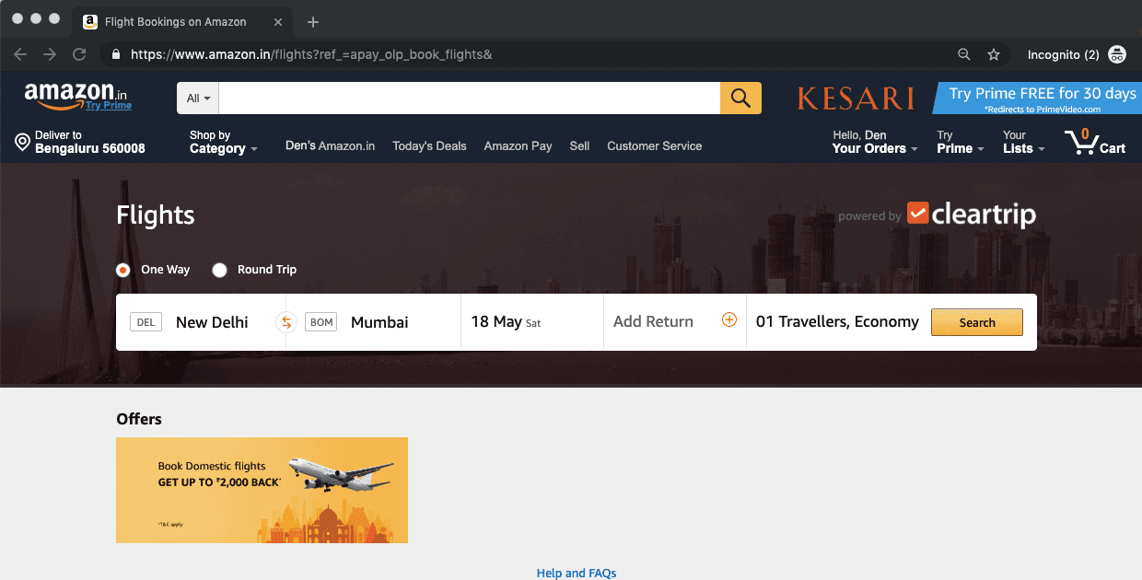This screenshot has width=1142, height=580.
Task: Click the orange search magnifier
Action: click(740, 98)
